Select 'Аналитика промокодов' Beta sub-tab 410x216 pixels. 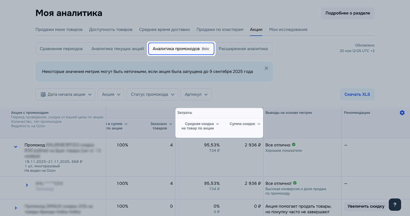click(181, 49)
